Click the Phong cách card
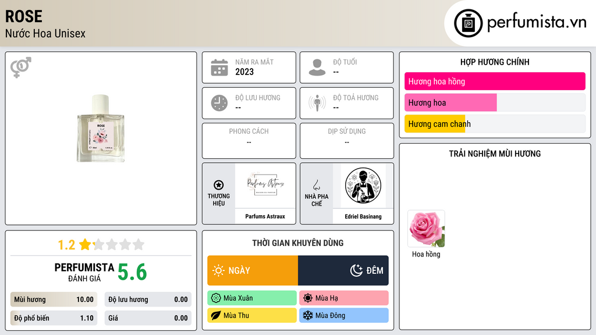Viewport: 596px width, 335px height. (249, 141)
